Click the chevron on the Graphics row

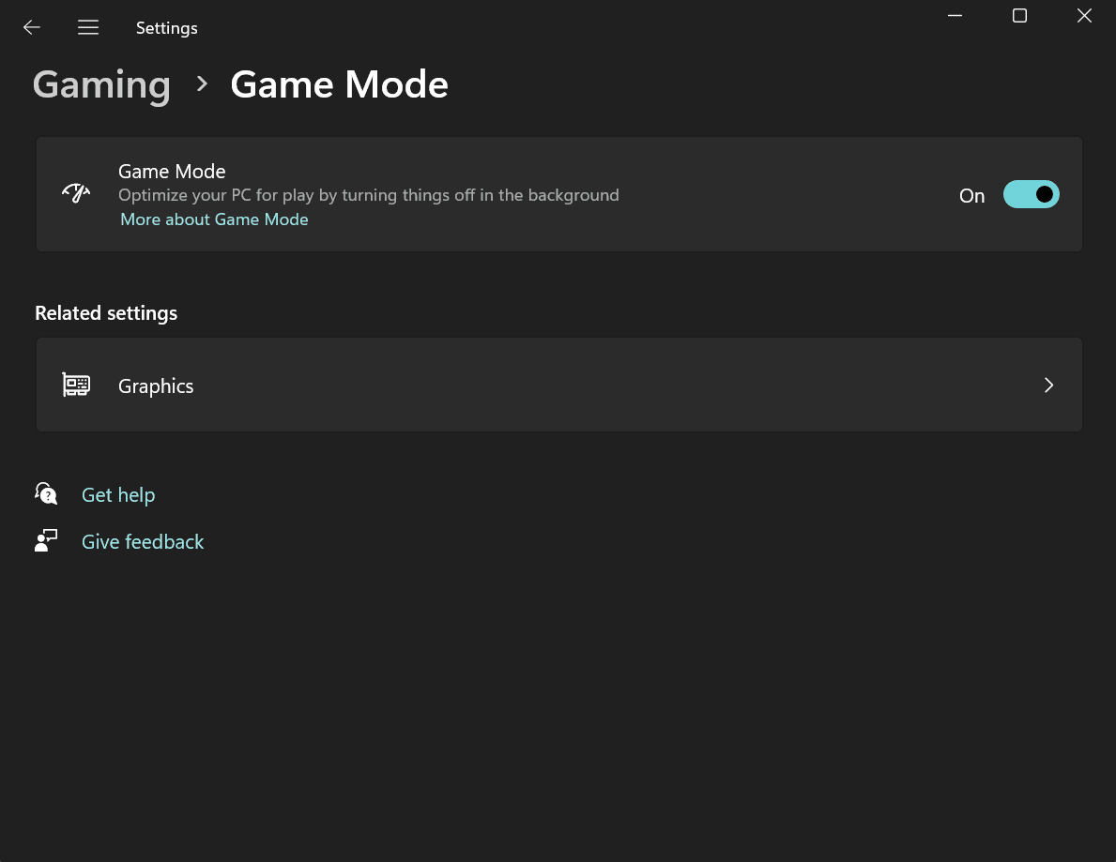pos(1048,385)
